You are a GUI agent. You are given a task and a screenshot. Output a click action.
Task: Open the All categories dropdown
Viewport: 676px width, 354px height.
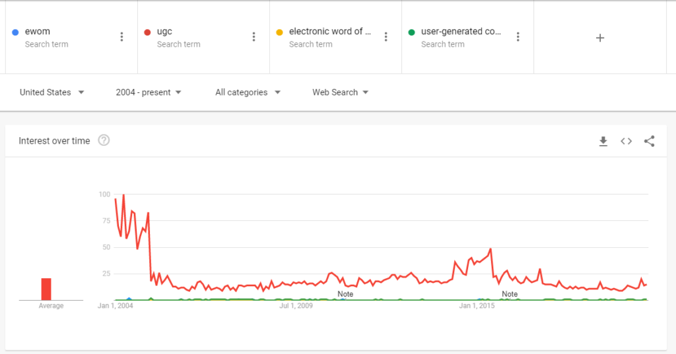tap(248, 92)
